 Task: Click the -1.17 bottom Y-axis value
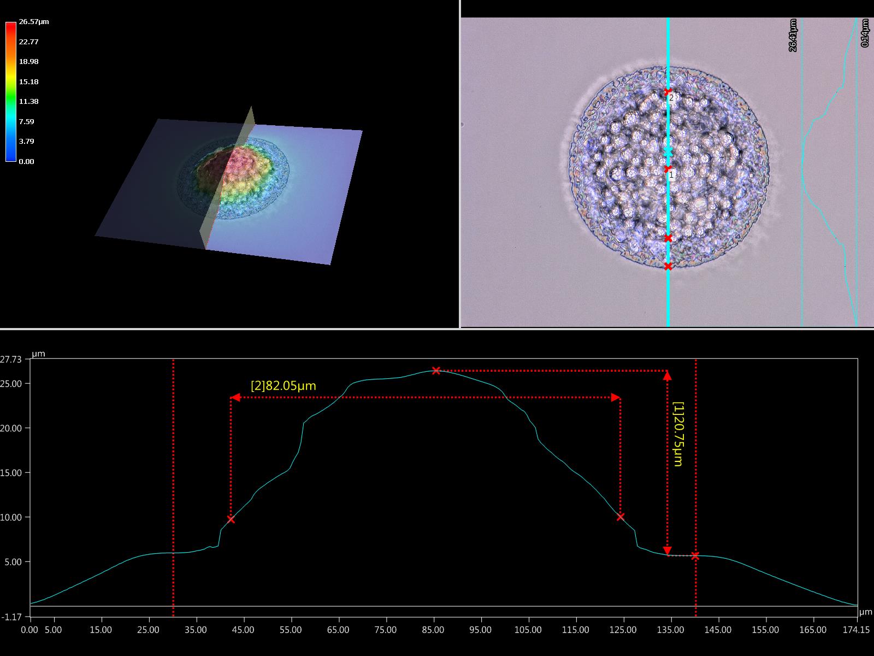[11, 617]
